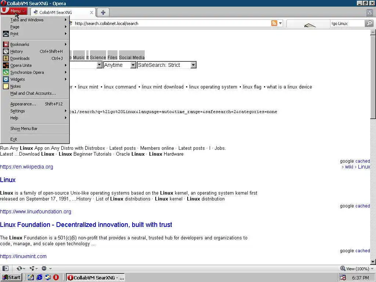
Task: Launch Internet Explorer from quick launch
Action: pyautogui.click(x=39, y=278)
